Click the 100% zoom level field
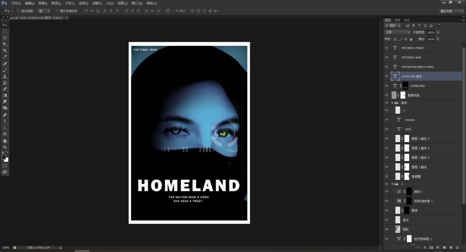The image size is (466, 252). click(x=6, y=248)
